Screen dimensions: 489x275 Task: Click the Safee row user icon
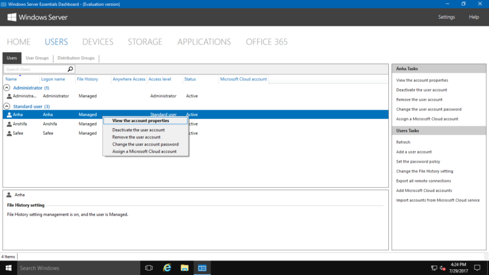10,133
